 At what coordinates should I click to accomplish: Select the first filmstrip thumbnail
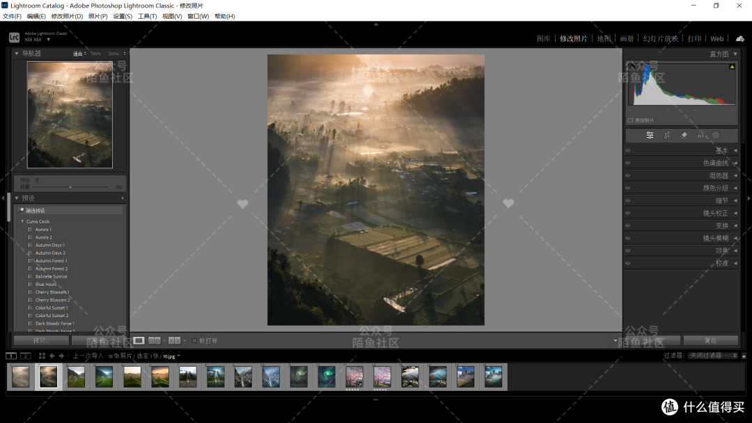[21, 376]
